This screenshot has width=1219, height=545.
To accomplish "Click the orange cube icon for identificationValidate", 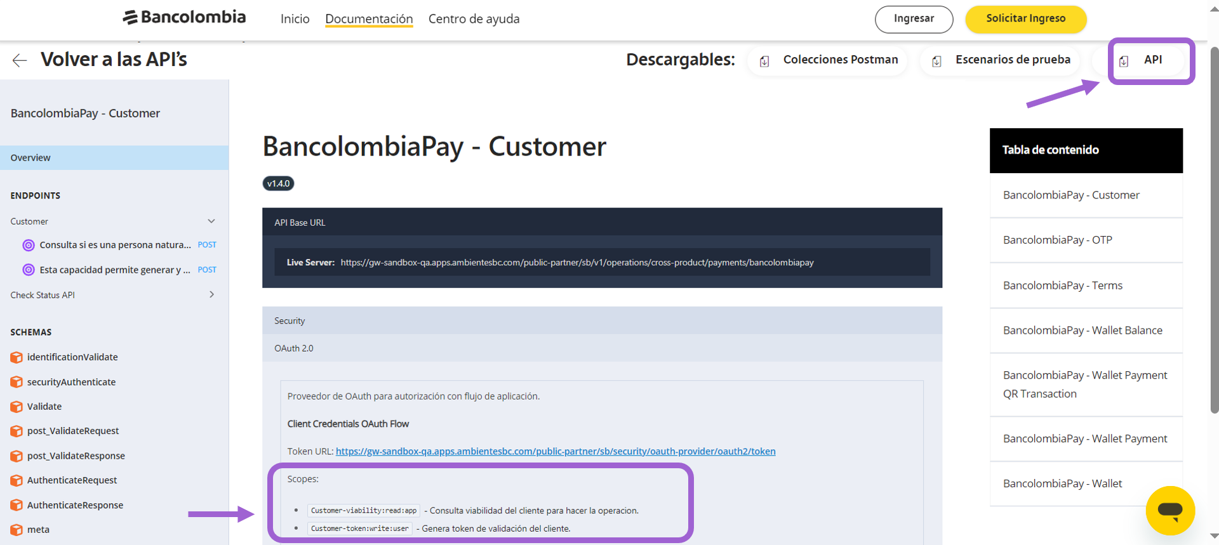I will tap(17, 357).
